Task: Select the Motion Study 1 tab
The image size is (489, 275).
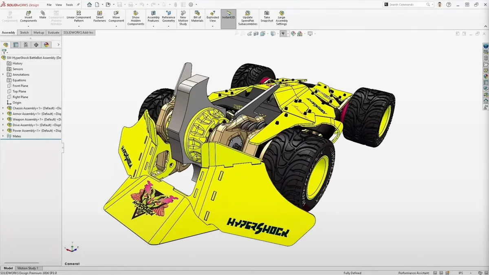Action: [28, 268]
